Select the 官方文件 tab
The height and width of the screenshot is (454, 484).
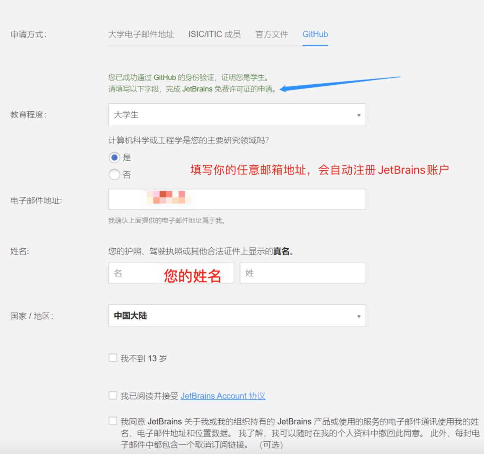click(271, 34)
